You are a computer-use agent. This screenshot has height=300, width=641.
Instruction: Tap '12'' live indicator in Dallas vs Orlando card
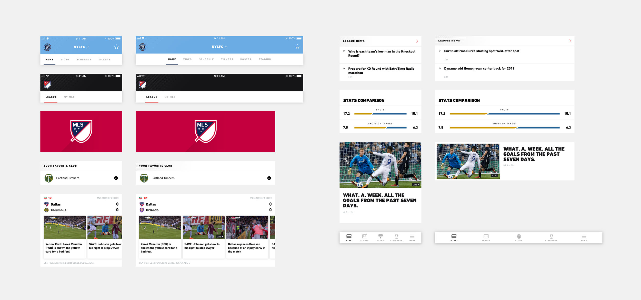point(145,198)
